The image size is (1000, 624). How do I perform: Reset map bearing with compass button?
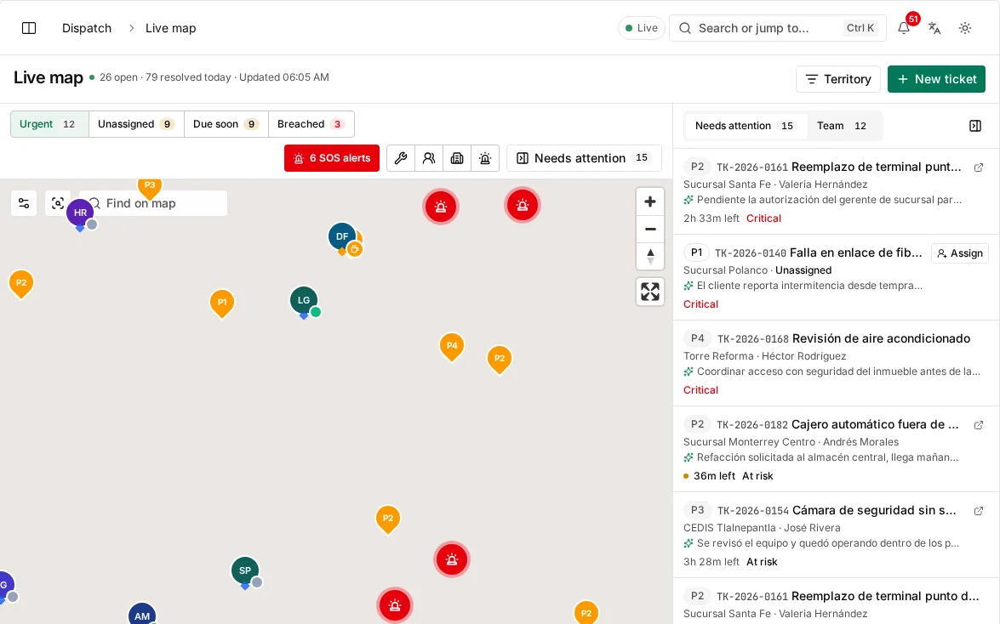click(650, 256)
